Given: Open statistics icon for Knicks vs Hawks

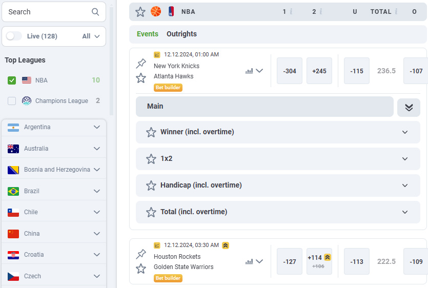Looking at the screenshot, I should click(249, 71).
